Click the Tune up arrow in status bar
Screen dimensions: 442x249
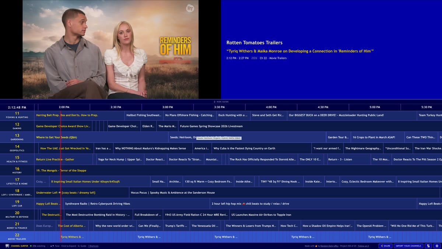pos(51,246)
